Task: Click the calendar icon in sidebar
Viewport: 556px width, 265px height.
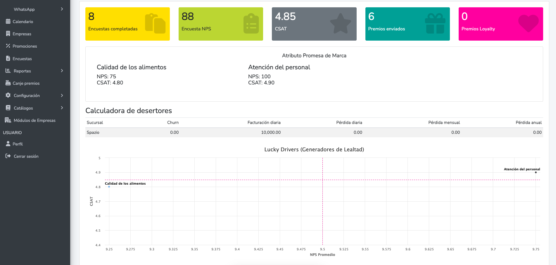Action: [x=8, y=21]
